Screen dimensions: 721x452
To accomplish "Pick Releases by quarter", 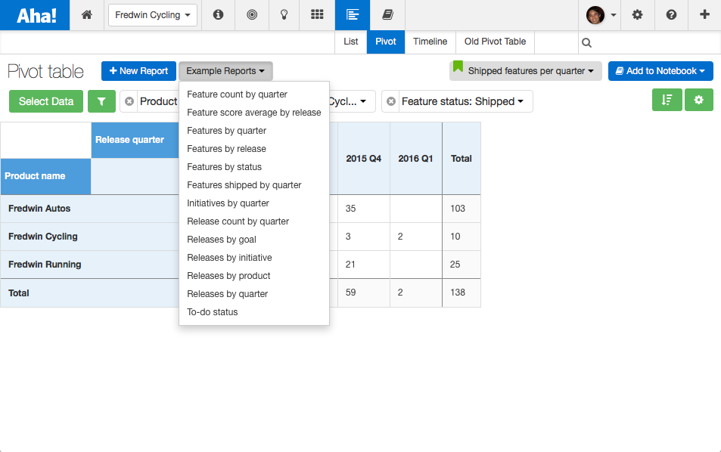I will click(253, 294).
